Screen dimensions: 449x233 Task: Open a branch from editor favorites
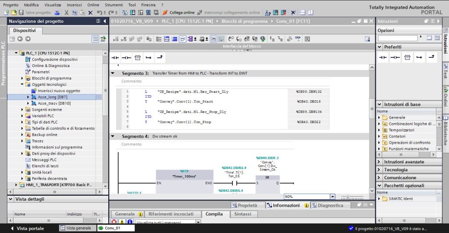148,57
